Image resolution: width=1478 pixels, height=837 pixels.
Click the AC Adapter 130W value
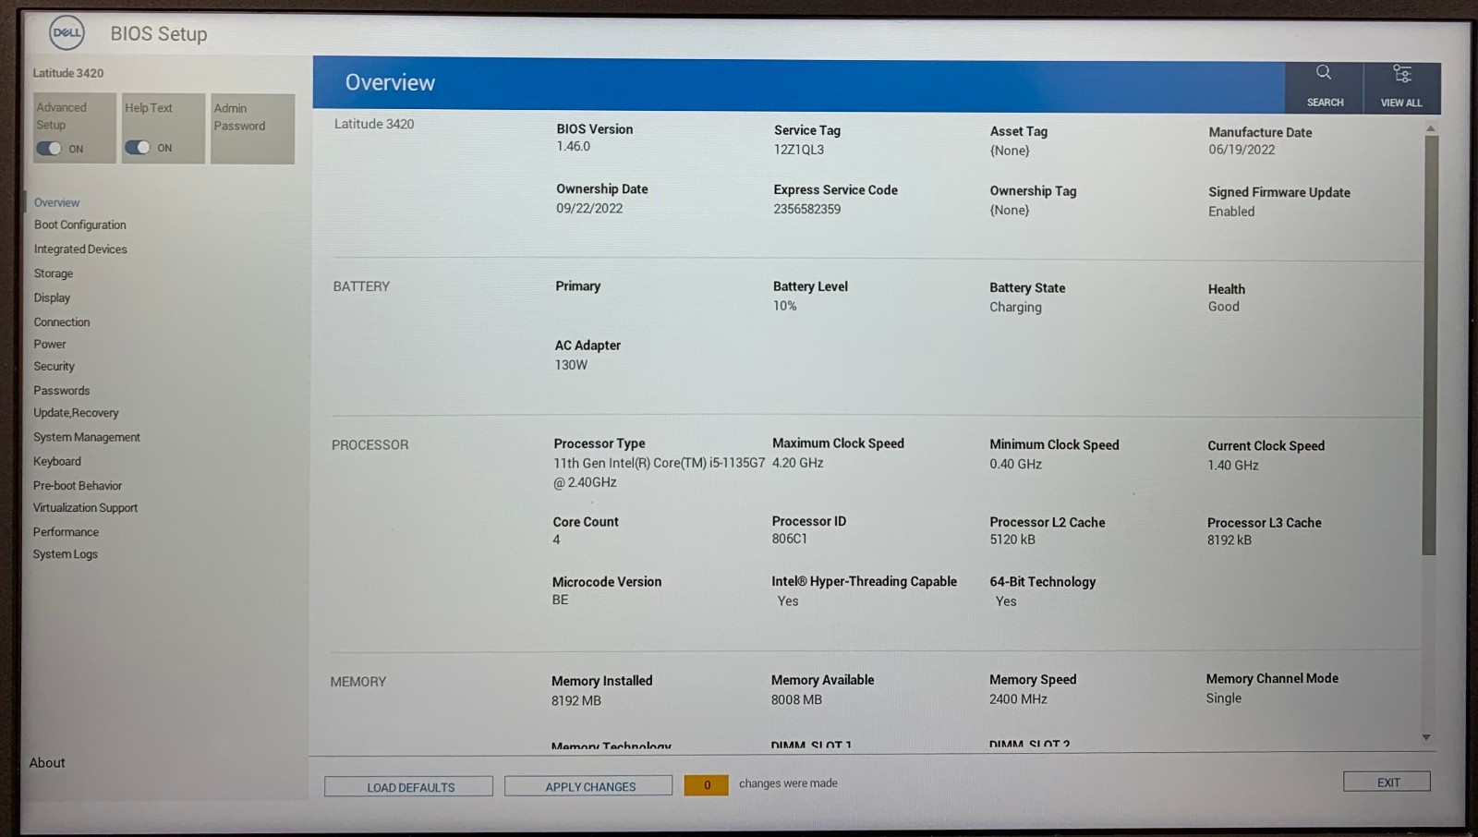pos(571,365)
